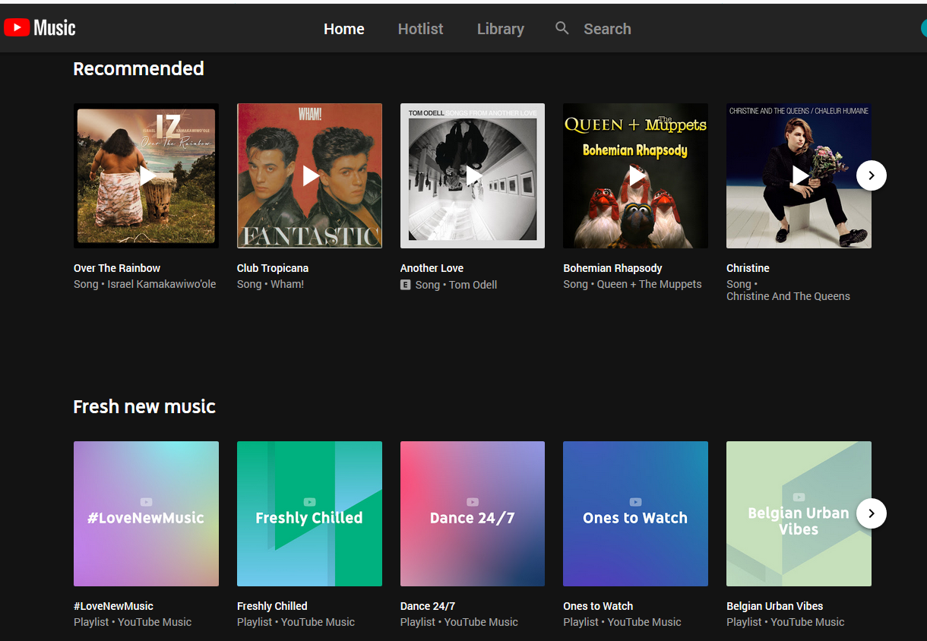Open the Belgian Urban Vibes playlist
The height and width of the screenshot is (641, 927).
pyautogui.click(x=774, y=605)
